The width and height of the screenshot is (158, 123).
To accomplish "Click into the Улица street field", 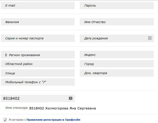I will [38, 73].
